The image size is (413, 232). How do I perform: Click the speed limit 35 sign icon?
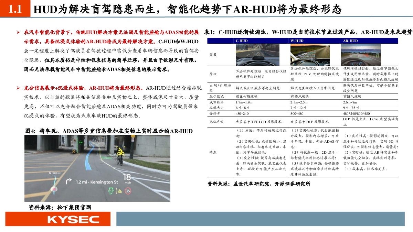click(128, 190)
